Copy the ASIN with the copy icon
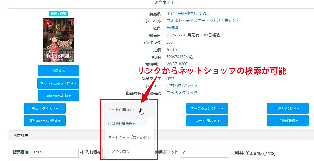 coord(191,57)
